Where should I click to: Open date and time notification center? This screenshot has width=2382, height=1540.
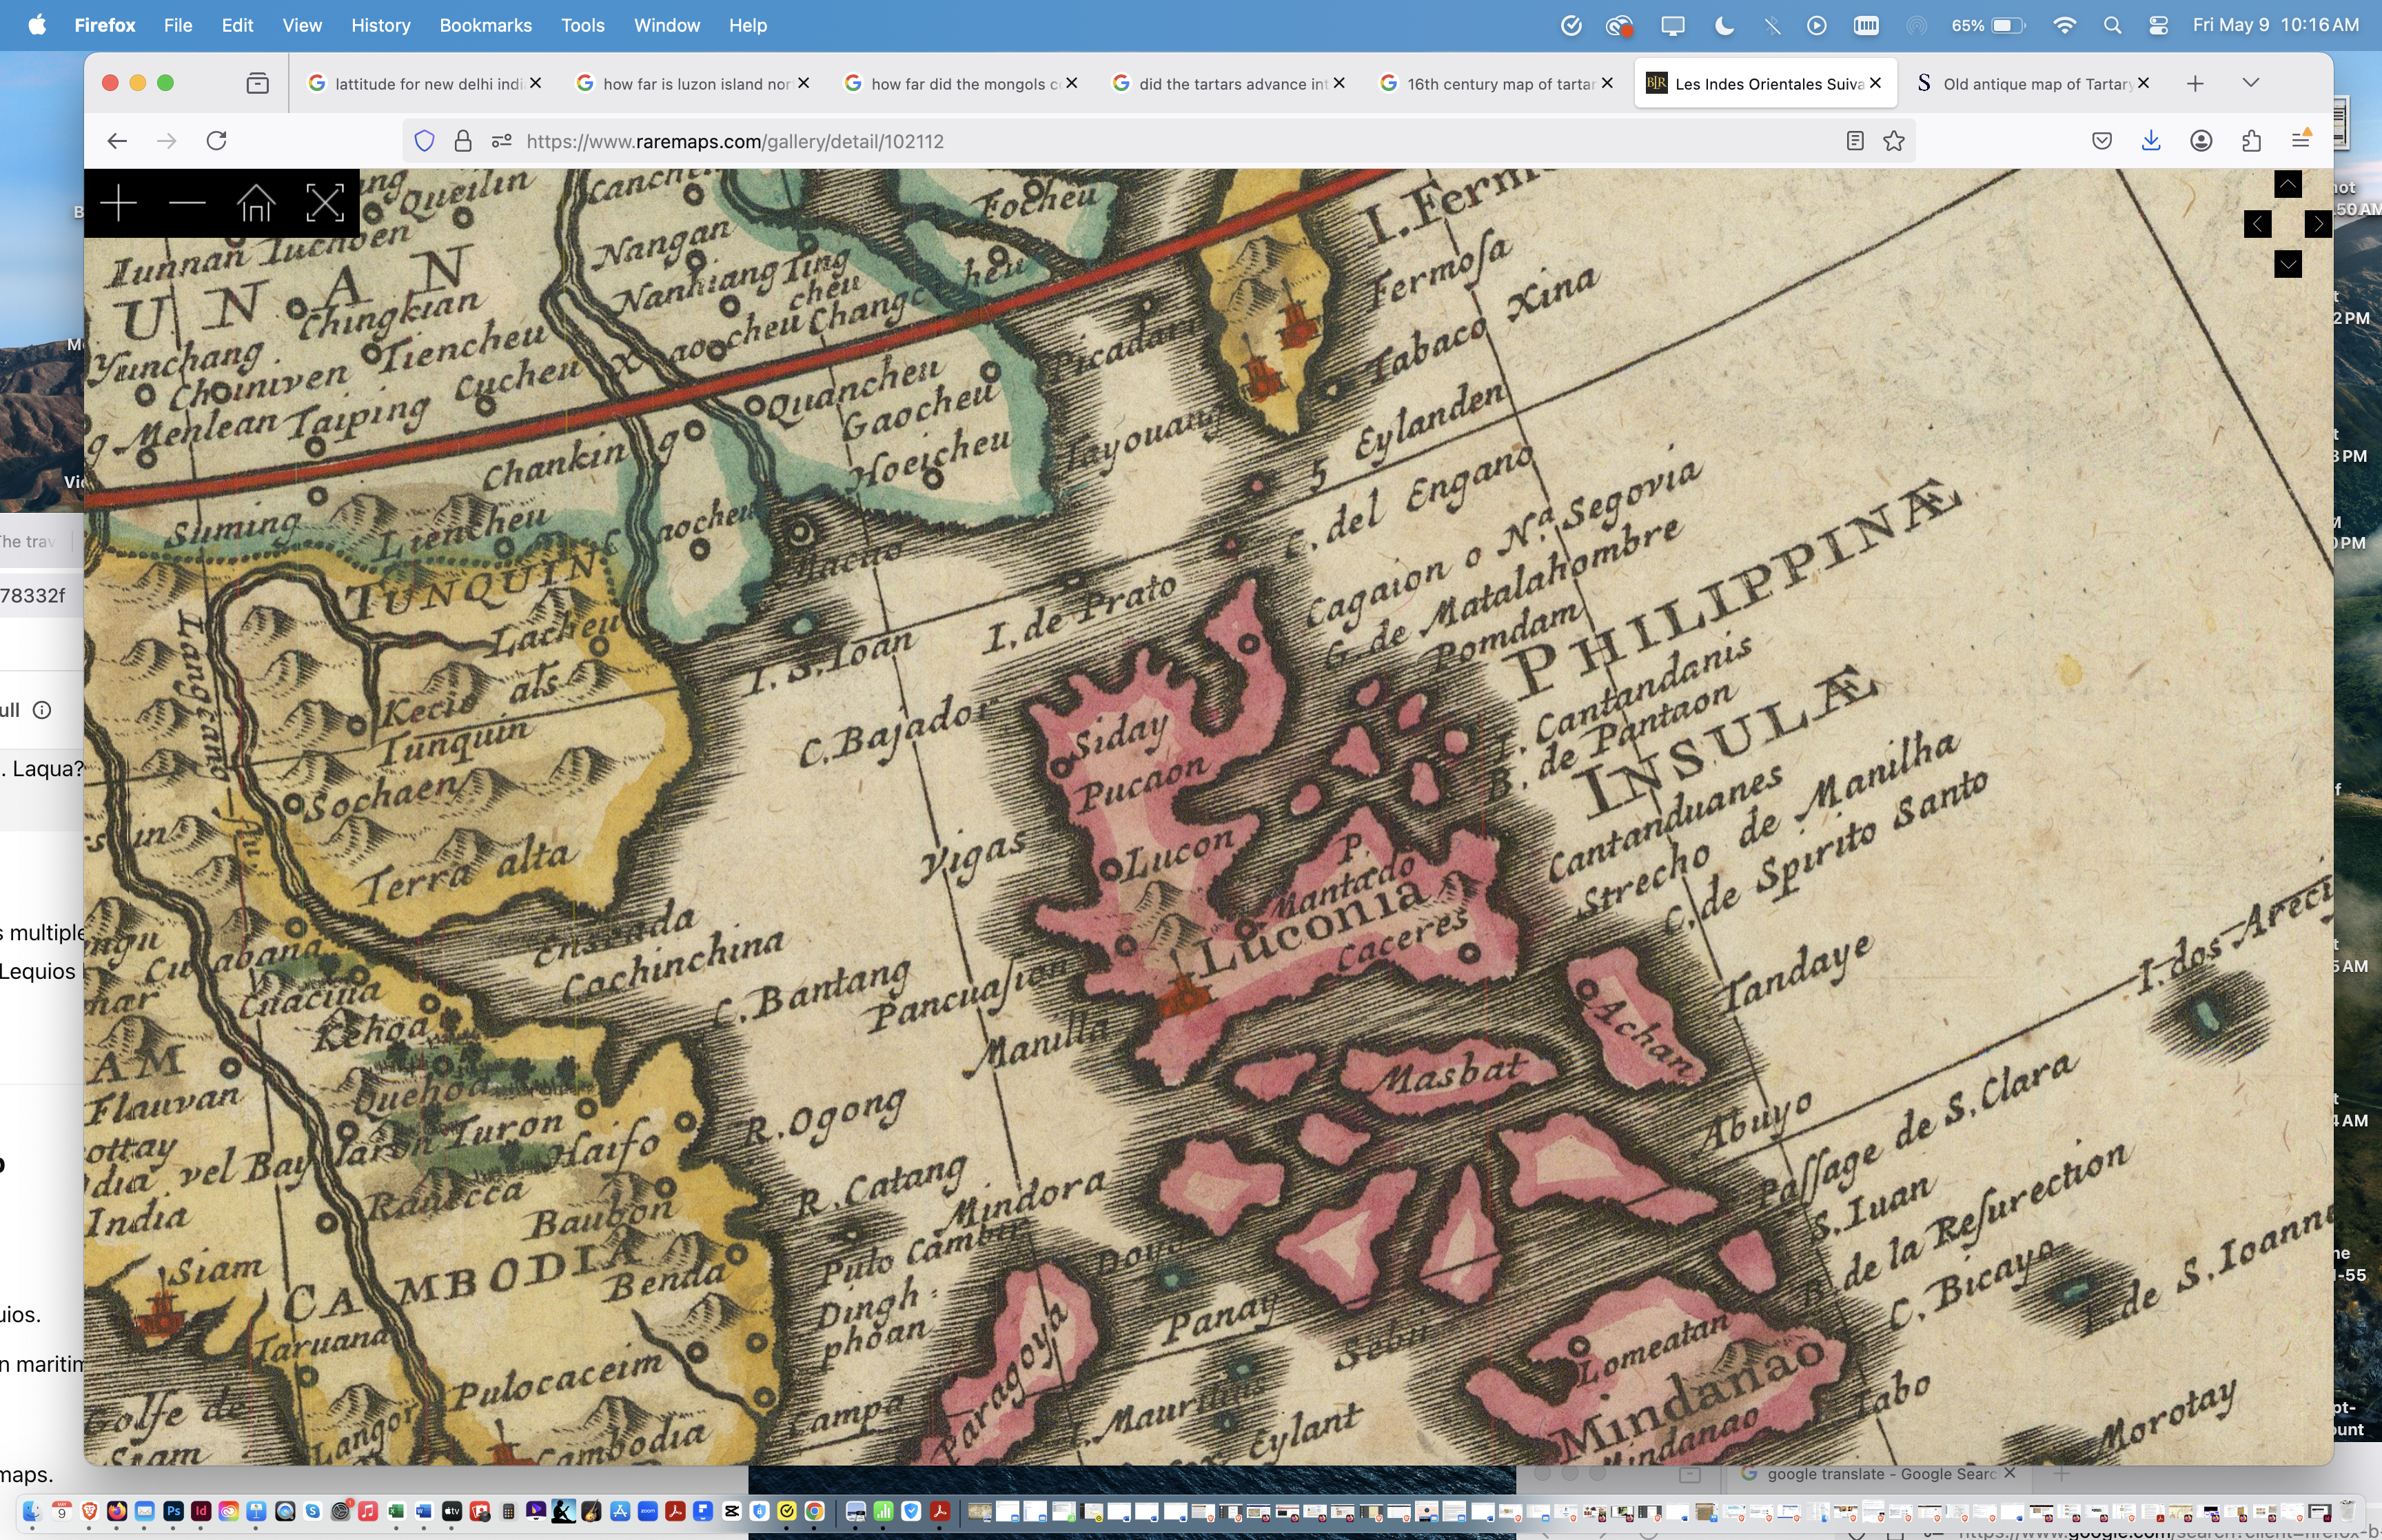[2276, 25]
